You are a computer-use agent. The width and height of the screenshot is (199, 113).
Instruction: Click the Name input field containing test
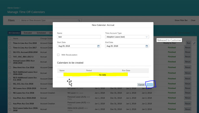(79, 37)
